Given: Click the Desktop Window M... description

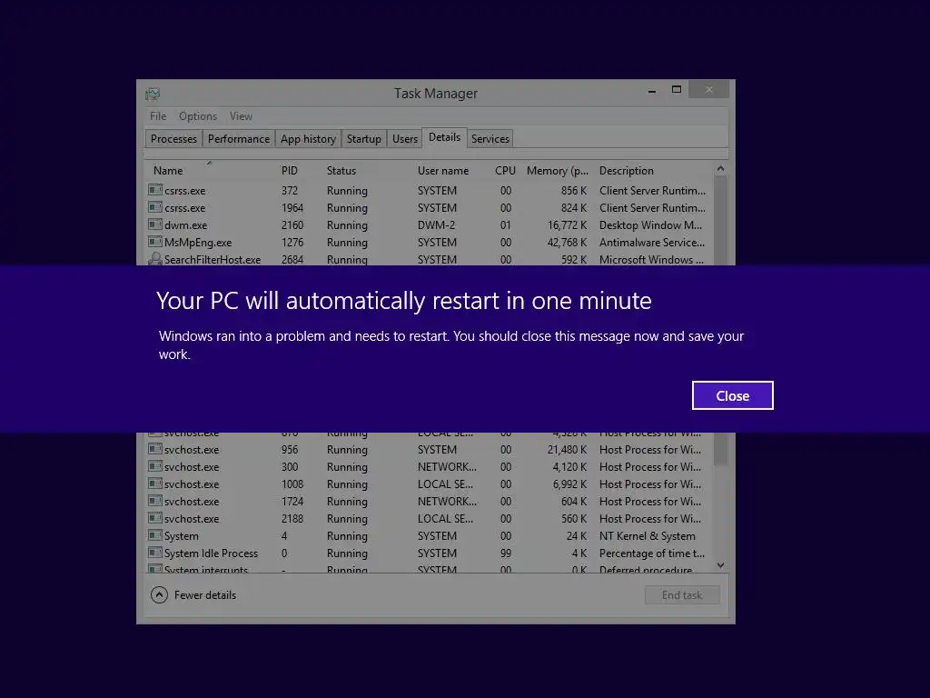Looking at the screenshot, I should tap(650, 225).
